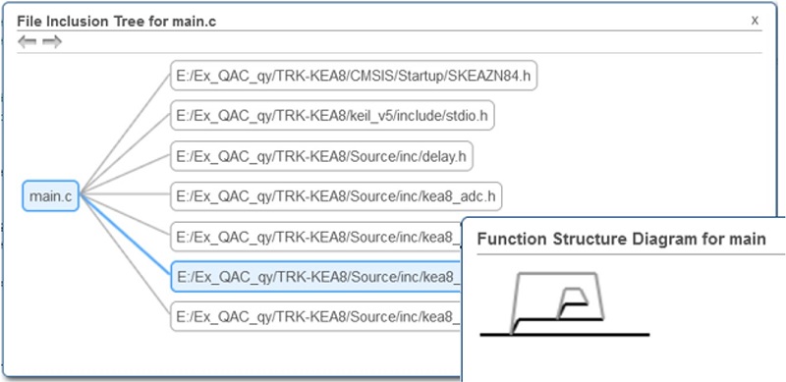
Task: Click the connector line to SKEAZN84.h
Action: pyautogui.click(x=126, y=135)
